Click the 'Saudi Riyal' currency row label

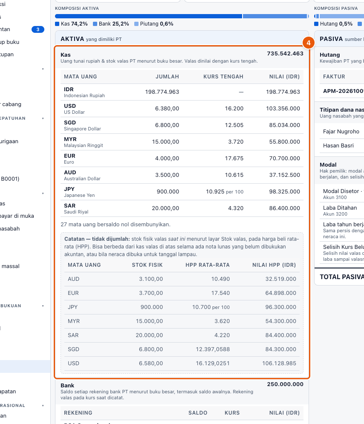[x=76, y=212]
